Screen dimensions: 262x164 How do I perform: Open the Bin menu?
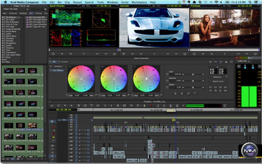59,2
